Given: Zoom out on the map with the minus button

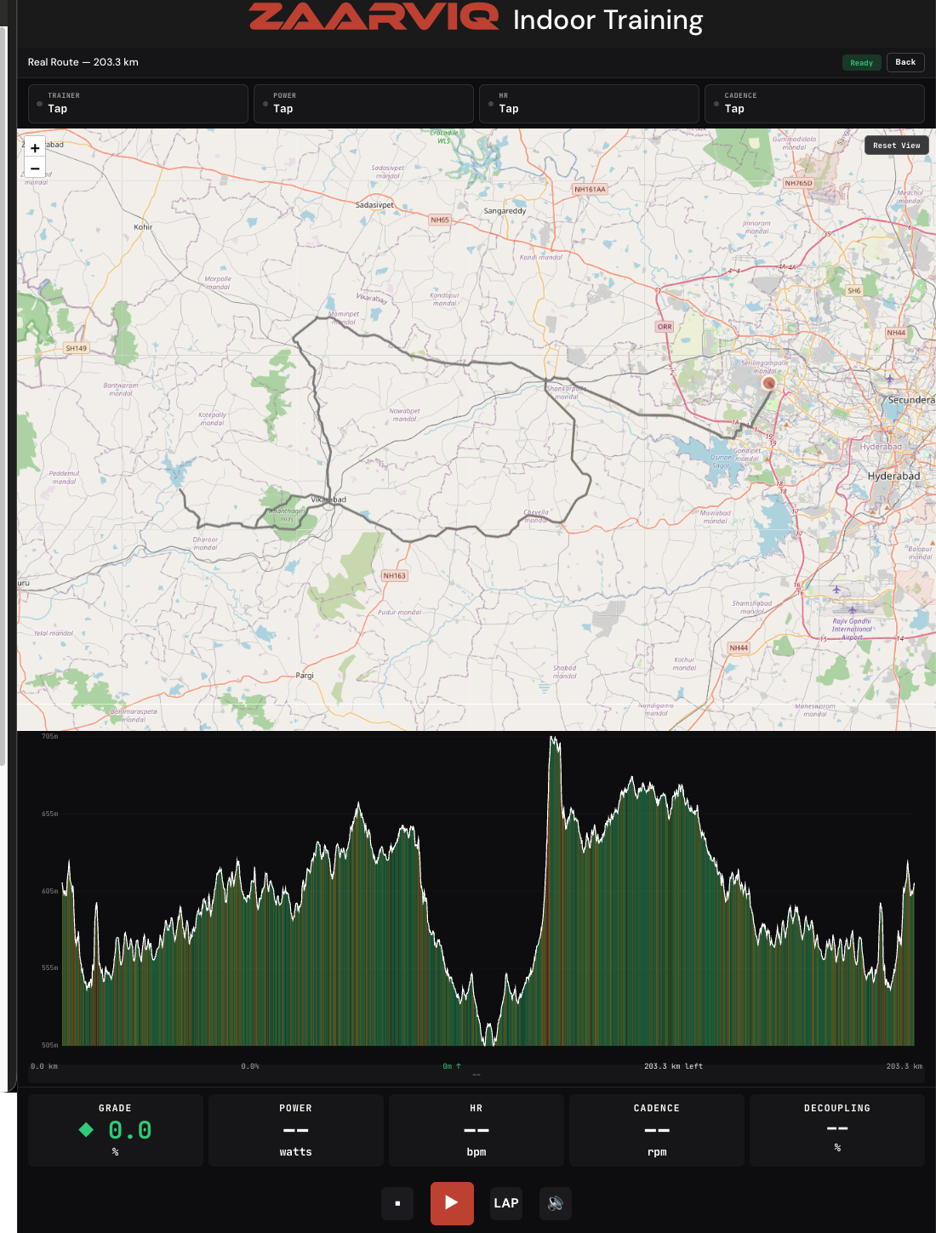Looking at the screenshot, I should [x=35, y=168].
